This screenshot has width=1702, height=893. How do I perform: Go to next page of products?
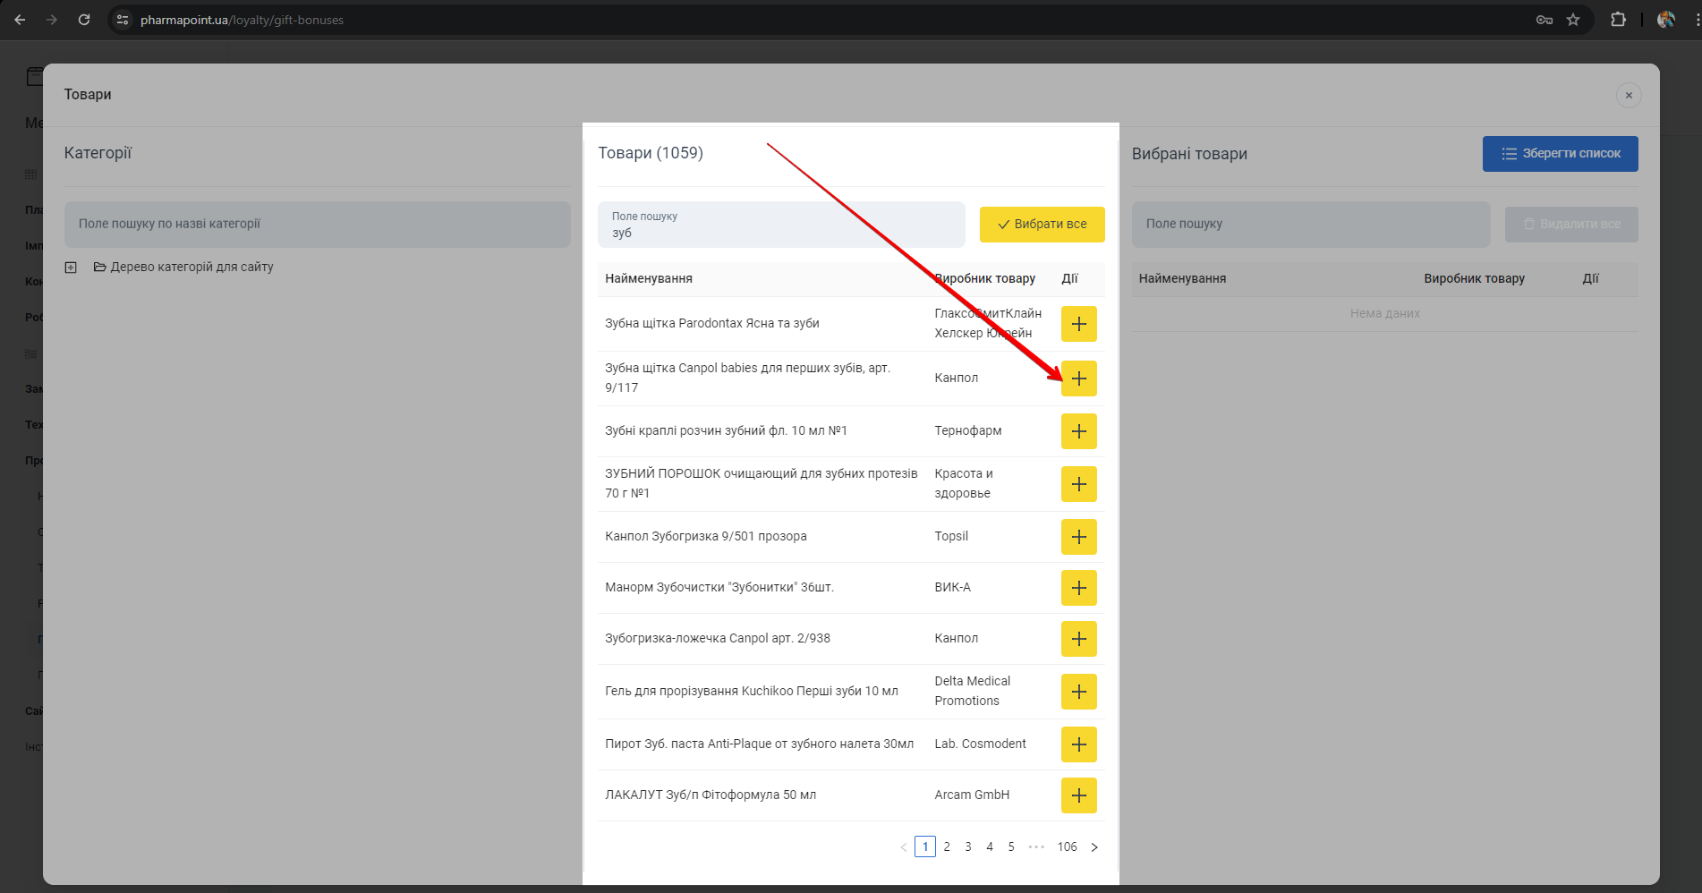(1094, 847)
